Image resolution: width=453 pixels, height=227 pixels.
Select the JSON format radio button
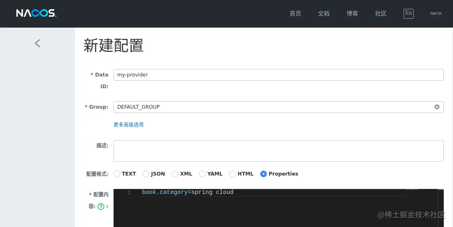146,174
